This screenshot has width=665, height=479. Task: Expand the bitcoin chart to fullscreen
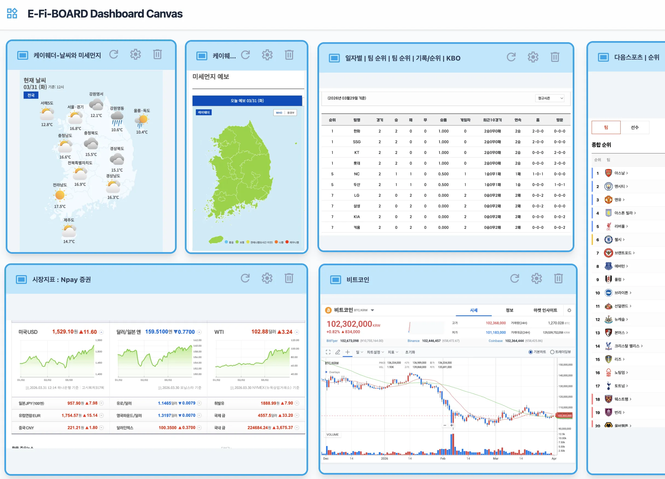click(x=328, y=352)
